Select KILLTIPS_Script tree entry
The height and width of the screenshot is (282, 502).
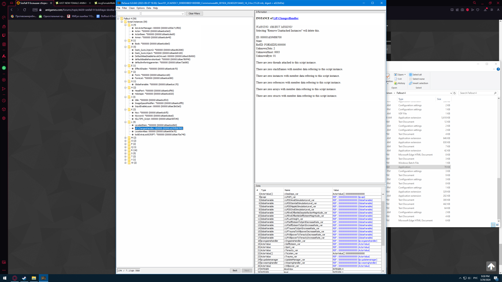tap(157, 119)
